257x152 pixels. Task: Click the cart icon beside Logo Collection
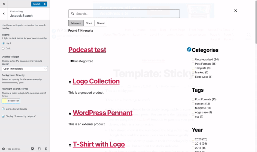click(70, 82)
